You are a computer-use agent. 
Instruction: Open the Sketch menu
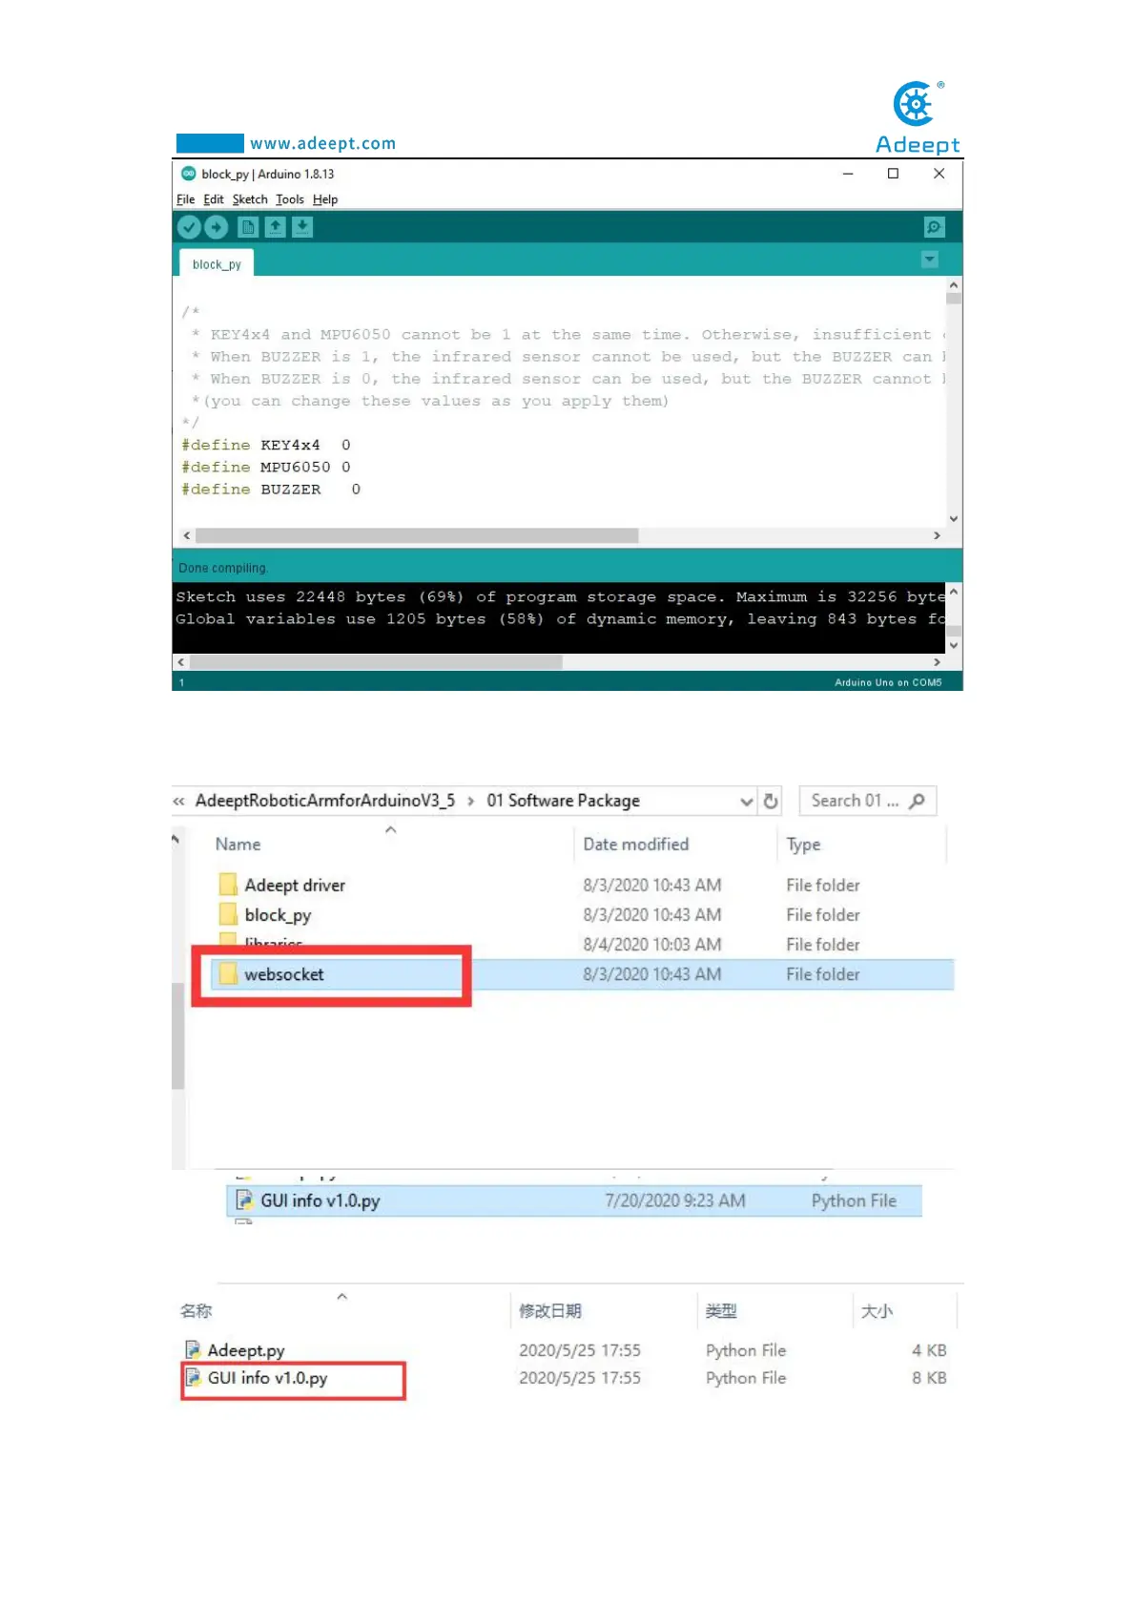point(250,199)
